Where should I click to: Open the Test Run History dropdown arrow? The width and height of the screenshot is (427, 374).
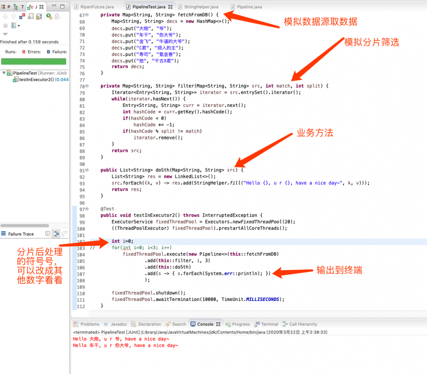point(19,26)
